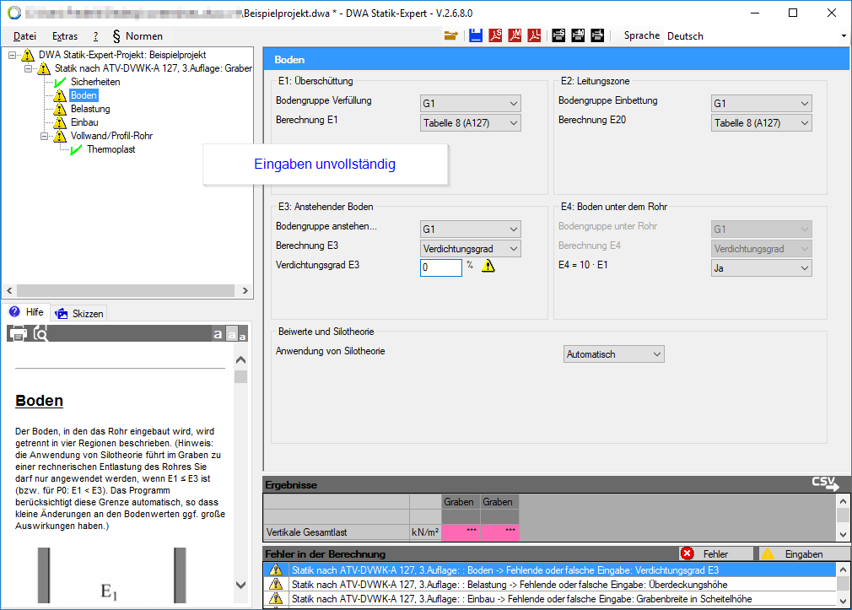Image resolution: width=852 pixels, height=610 pixels.
Task: Click the CSV export arrow icon
Action: tap(825, 484)
